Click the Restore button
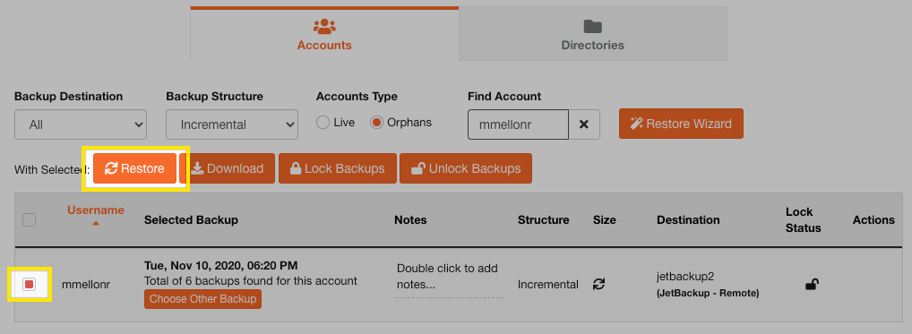 tap(134, 168)
